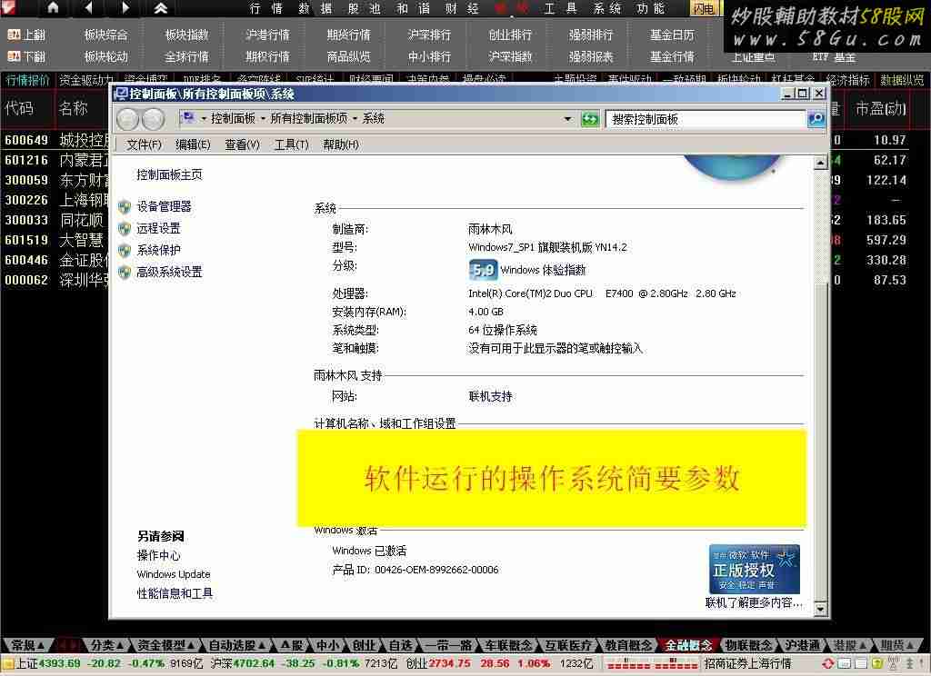Open the 远程设置 link

tap(158, 228)
